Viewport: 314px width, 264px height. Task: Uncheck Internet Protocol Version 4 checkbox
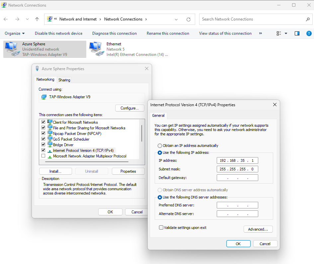tap(43, 150)
